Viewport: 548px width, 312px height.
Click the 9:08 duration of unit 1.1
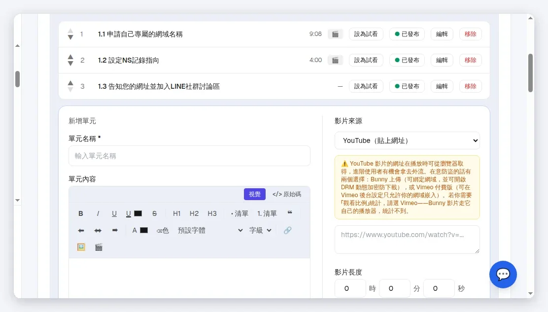(315, 34)
